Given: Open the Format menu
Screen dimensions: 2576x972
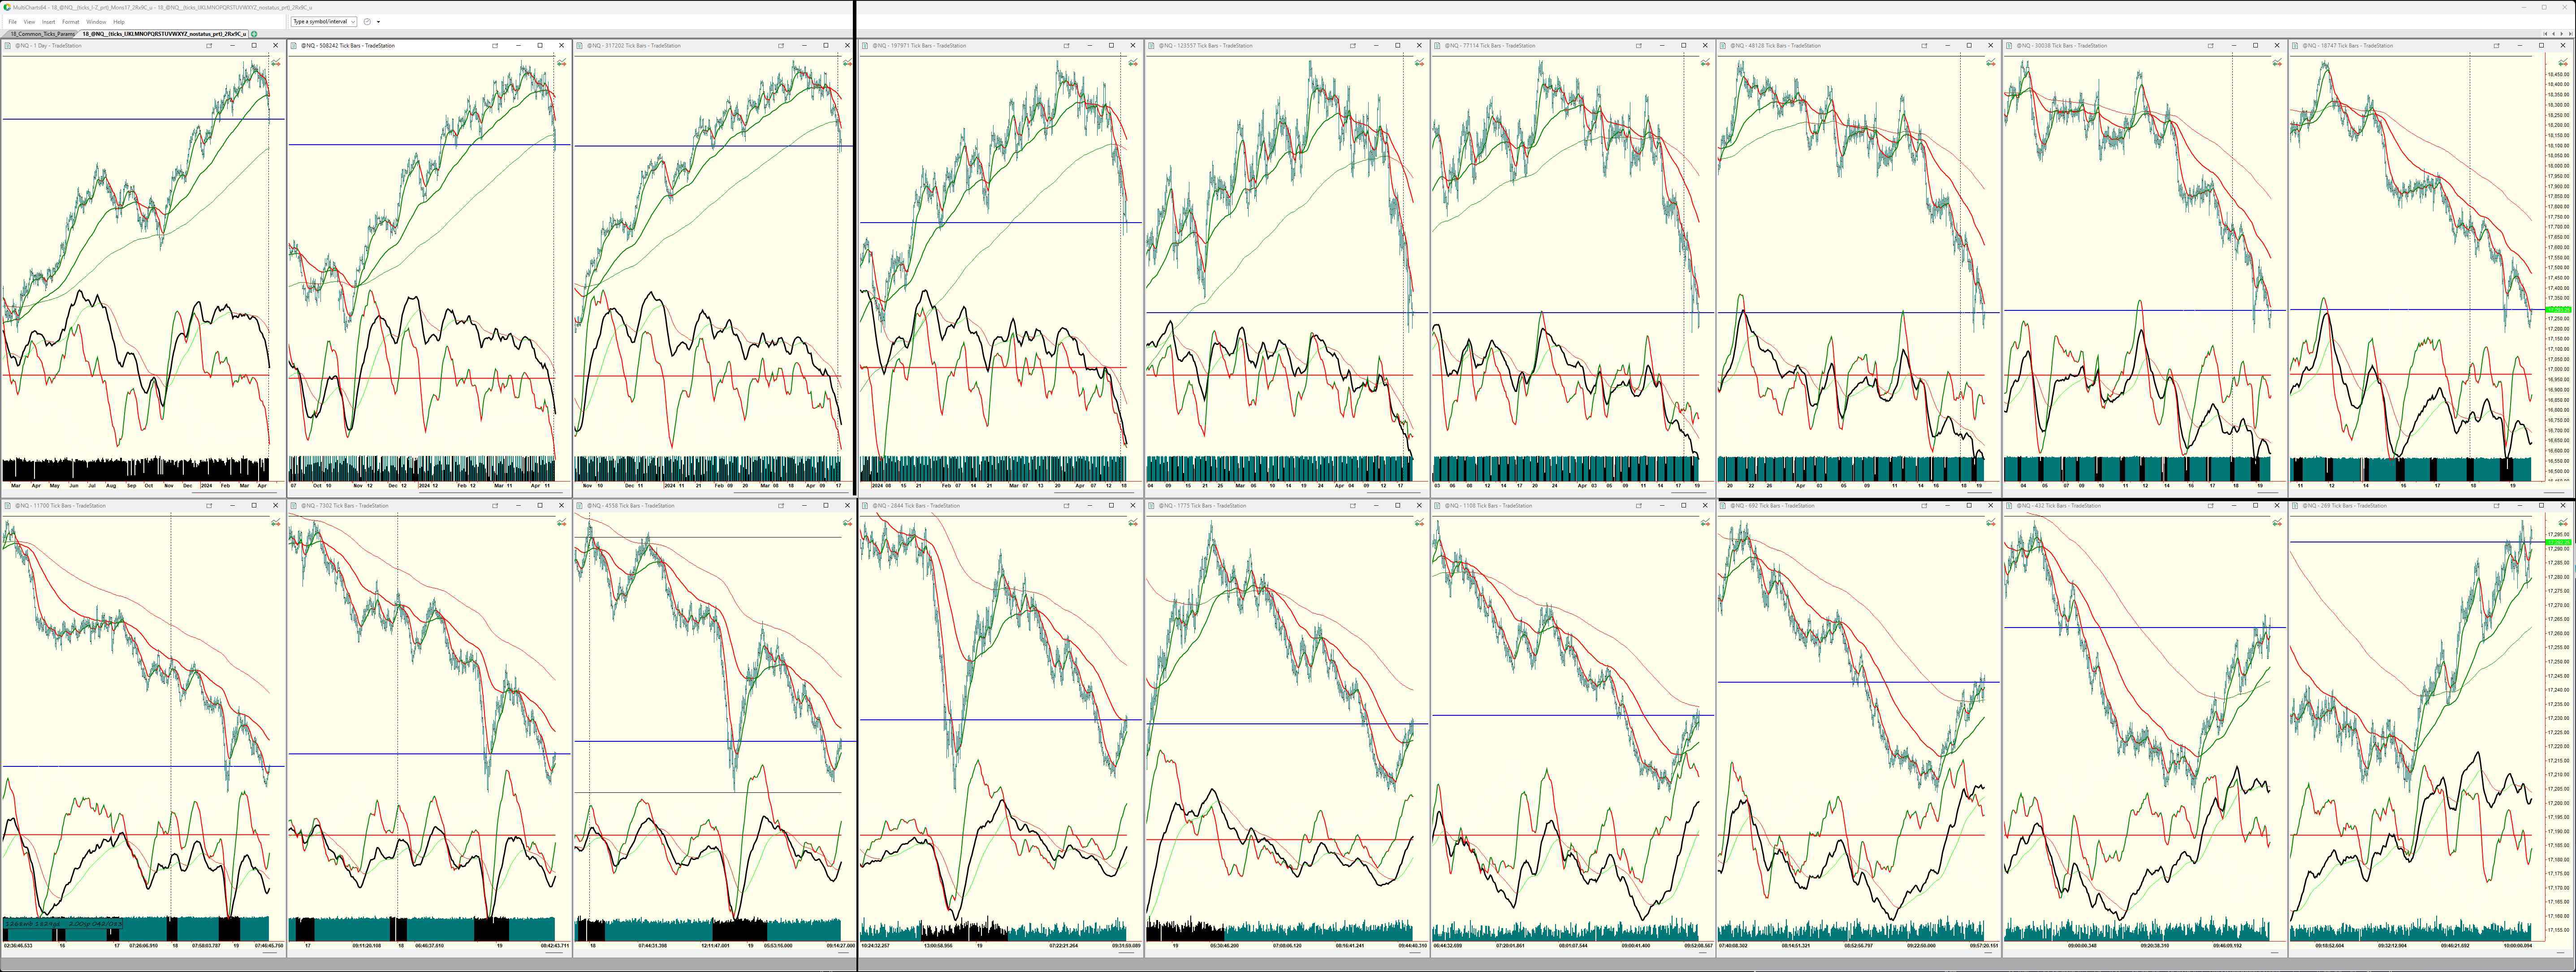Looking at the screenshot, I should 70,22.
